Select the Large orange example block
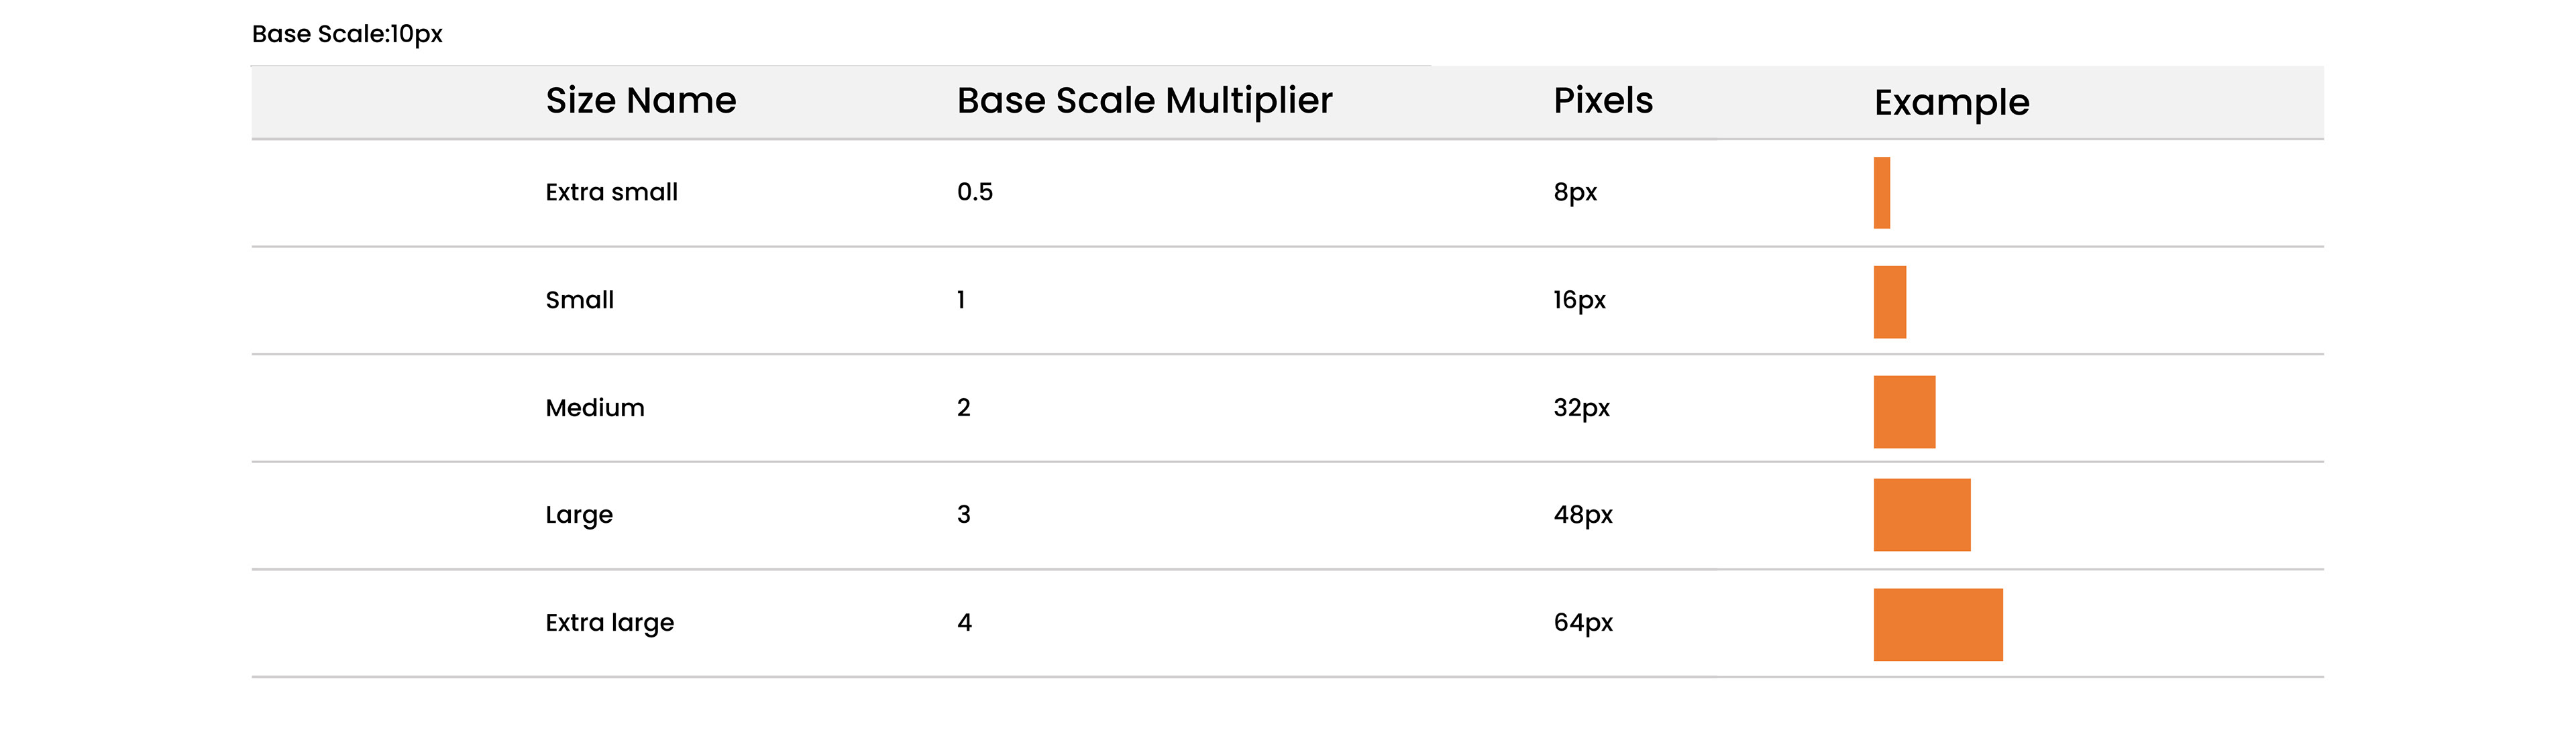2576x740 pixels. [1921, 515]
